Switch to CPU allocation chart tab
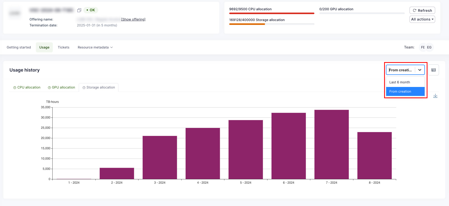The height and width of the screenshot is (206, 449). (x=27, y=87)
